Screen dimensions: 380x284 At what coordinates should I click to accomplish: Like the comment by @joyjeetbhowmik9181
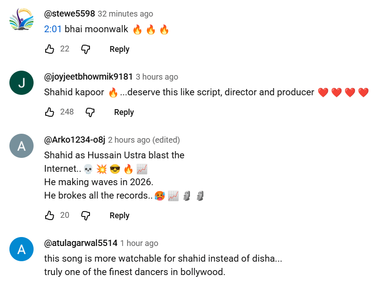click(50, 112)
